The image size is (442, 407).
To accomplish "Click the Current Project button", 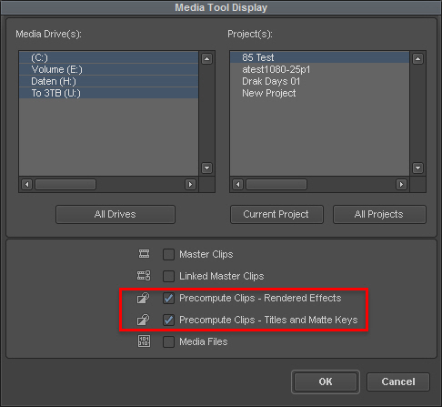I will tap(276, 214).
